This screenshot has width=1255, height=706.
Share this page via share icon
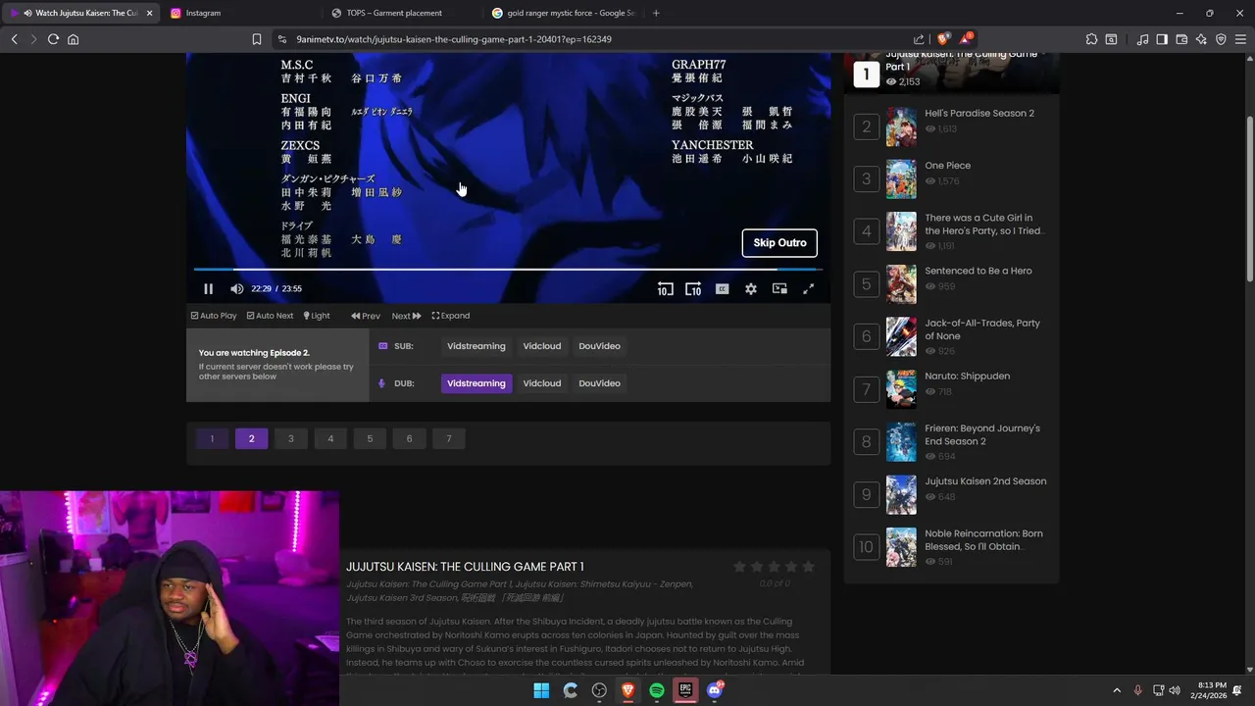coord(919,39)
